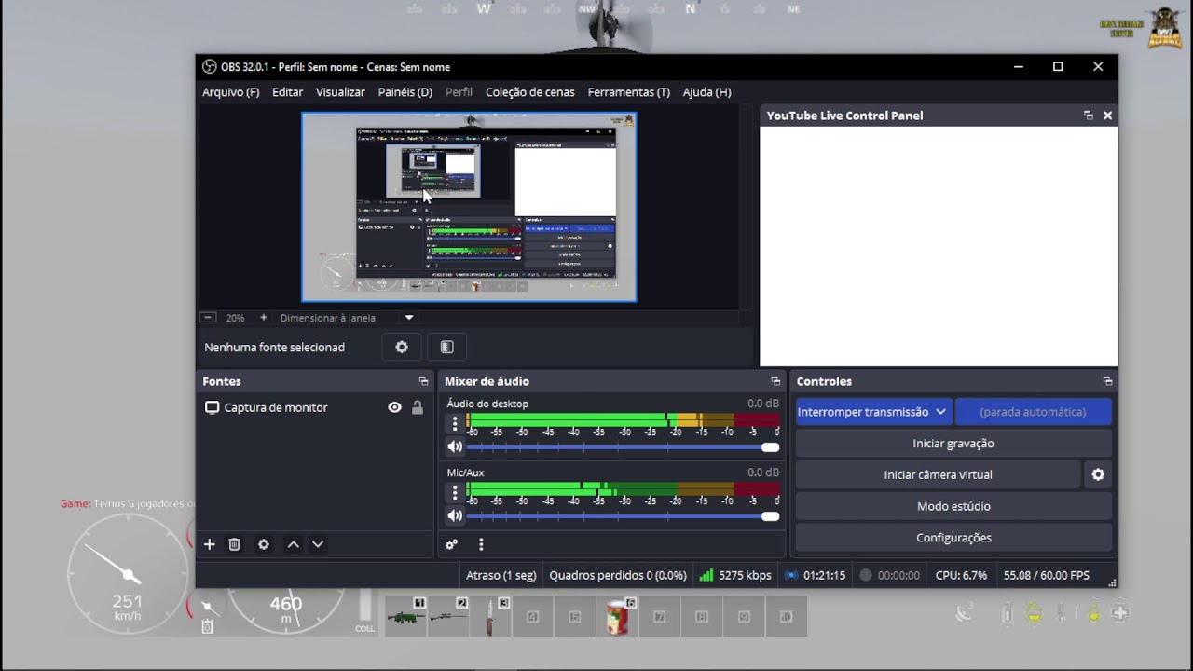
Task: Open virtual camera settings gear
Action: [x=1098, y=474]
